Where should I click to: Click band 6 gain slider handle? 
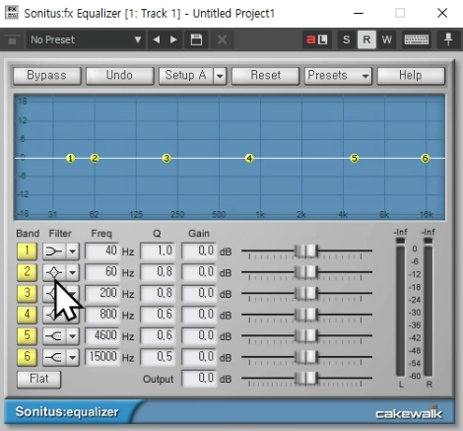(x=306, y=357)
